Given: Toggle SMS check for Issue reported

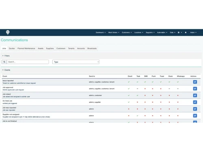Looking at the screenshot, I should [x=145, y=82].
